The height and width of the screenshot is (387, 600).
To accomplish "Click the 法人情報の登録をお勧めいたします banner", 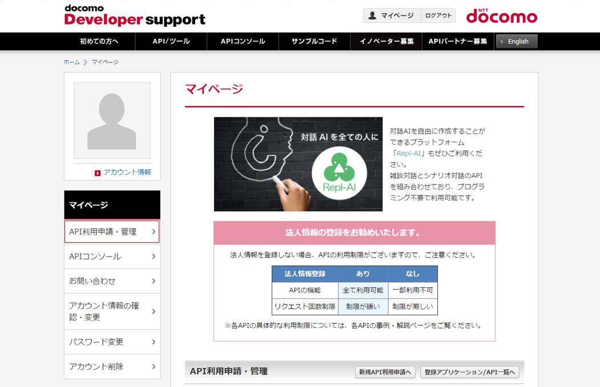I will click(x=355, y=233).
